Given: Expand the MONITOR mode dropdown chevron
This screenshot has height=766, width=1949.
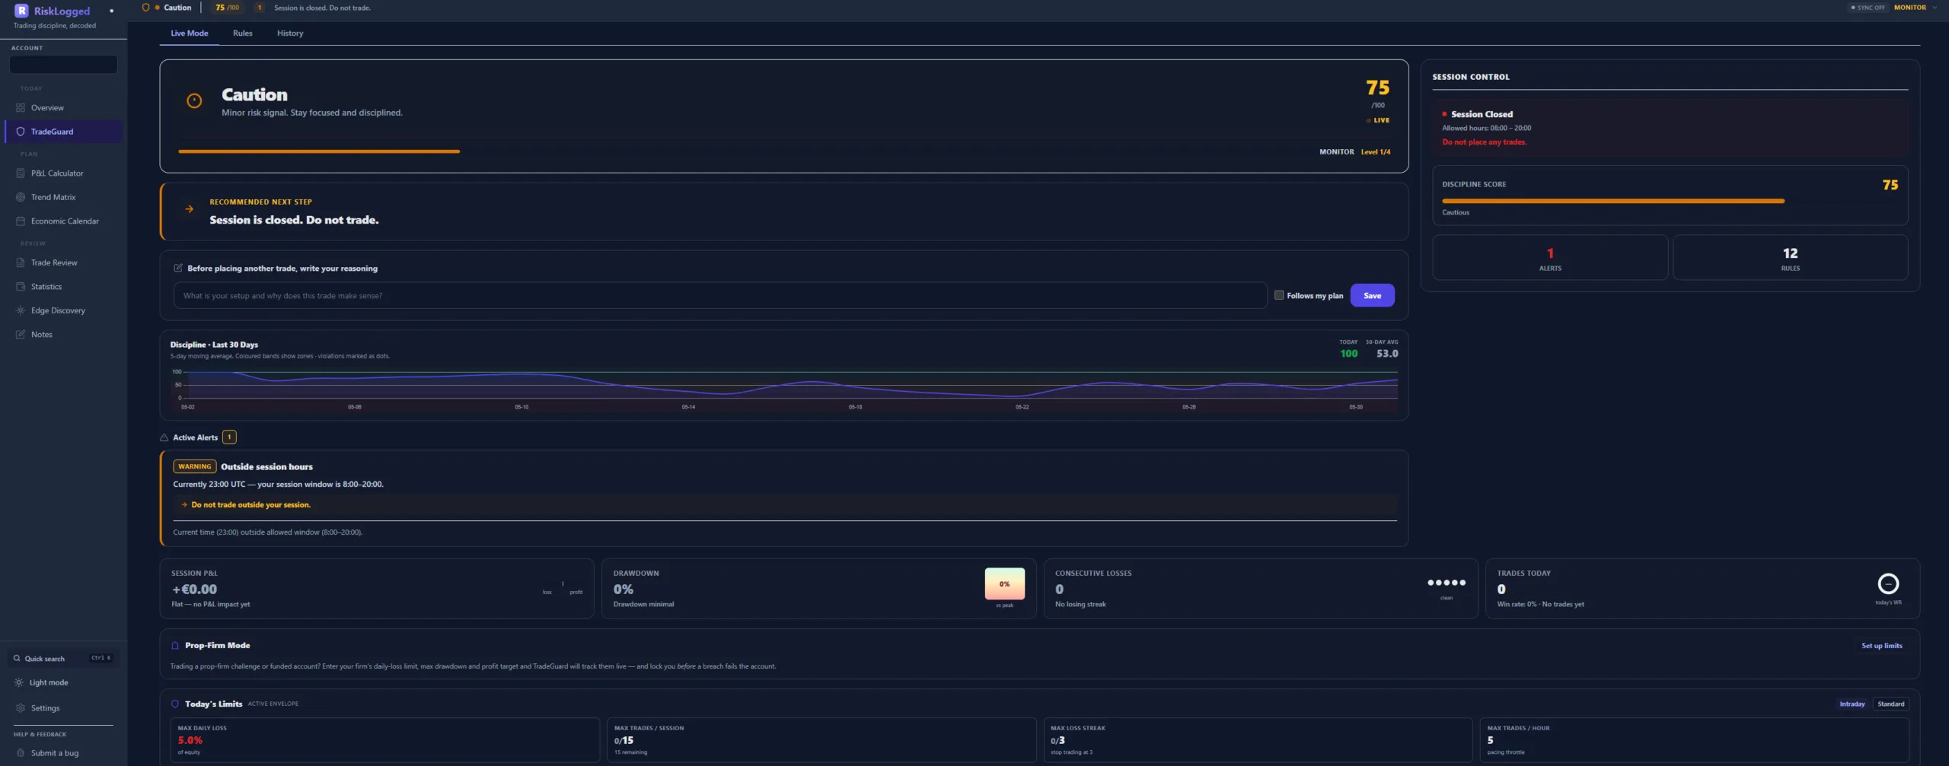Looking at the screenshot, I should (1935, 8).
